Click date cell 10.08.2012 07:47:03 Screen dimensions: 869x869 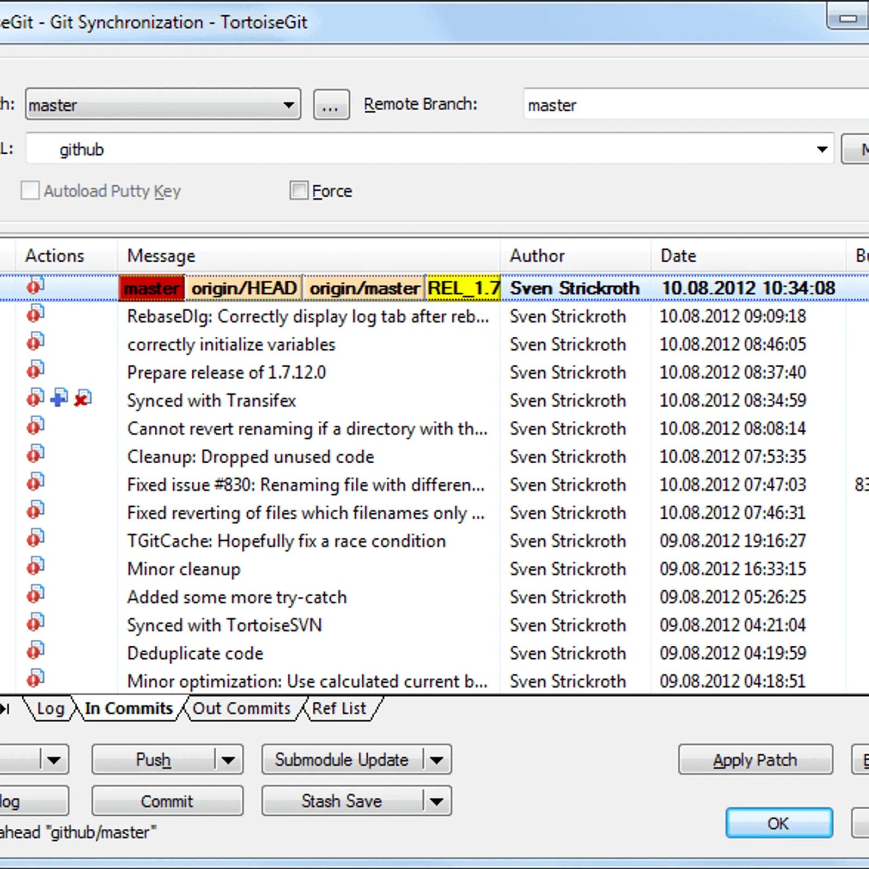pyautogui.click(x=733, y=484)
